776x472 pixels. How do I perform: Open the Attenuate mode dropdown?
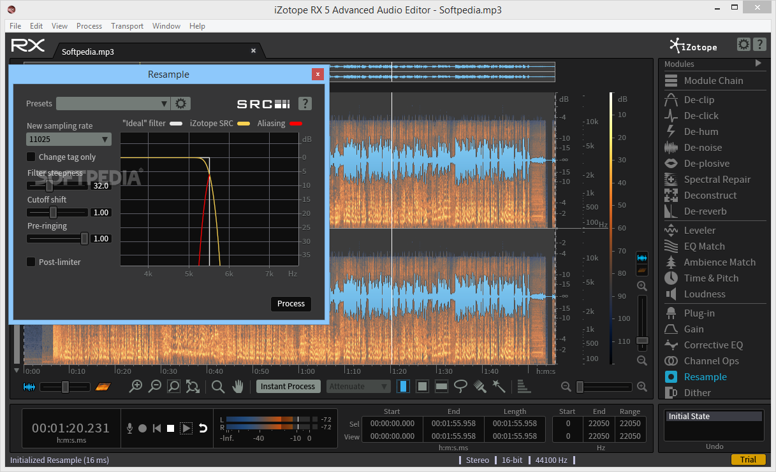(x=358, y=386)
